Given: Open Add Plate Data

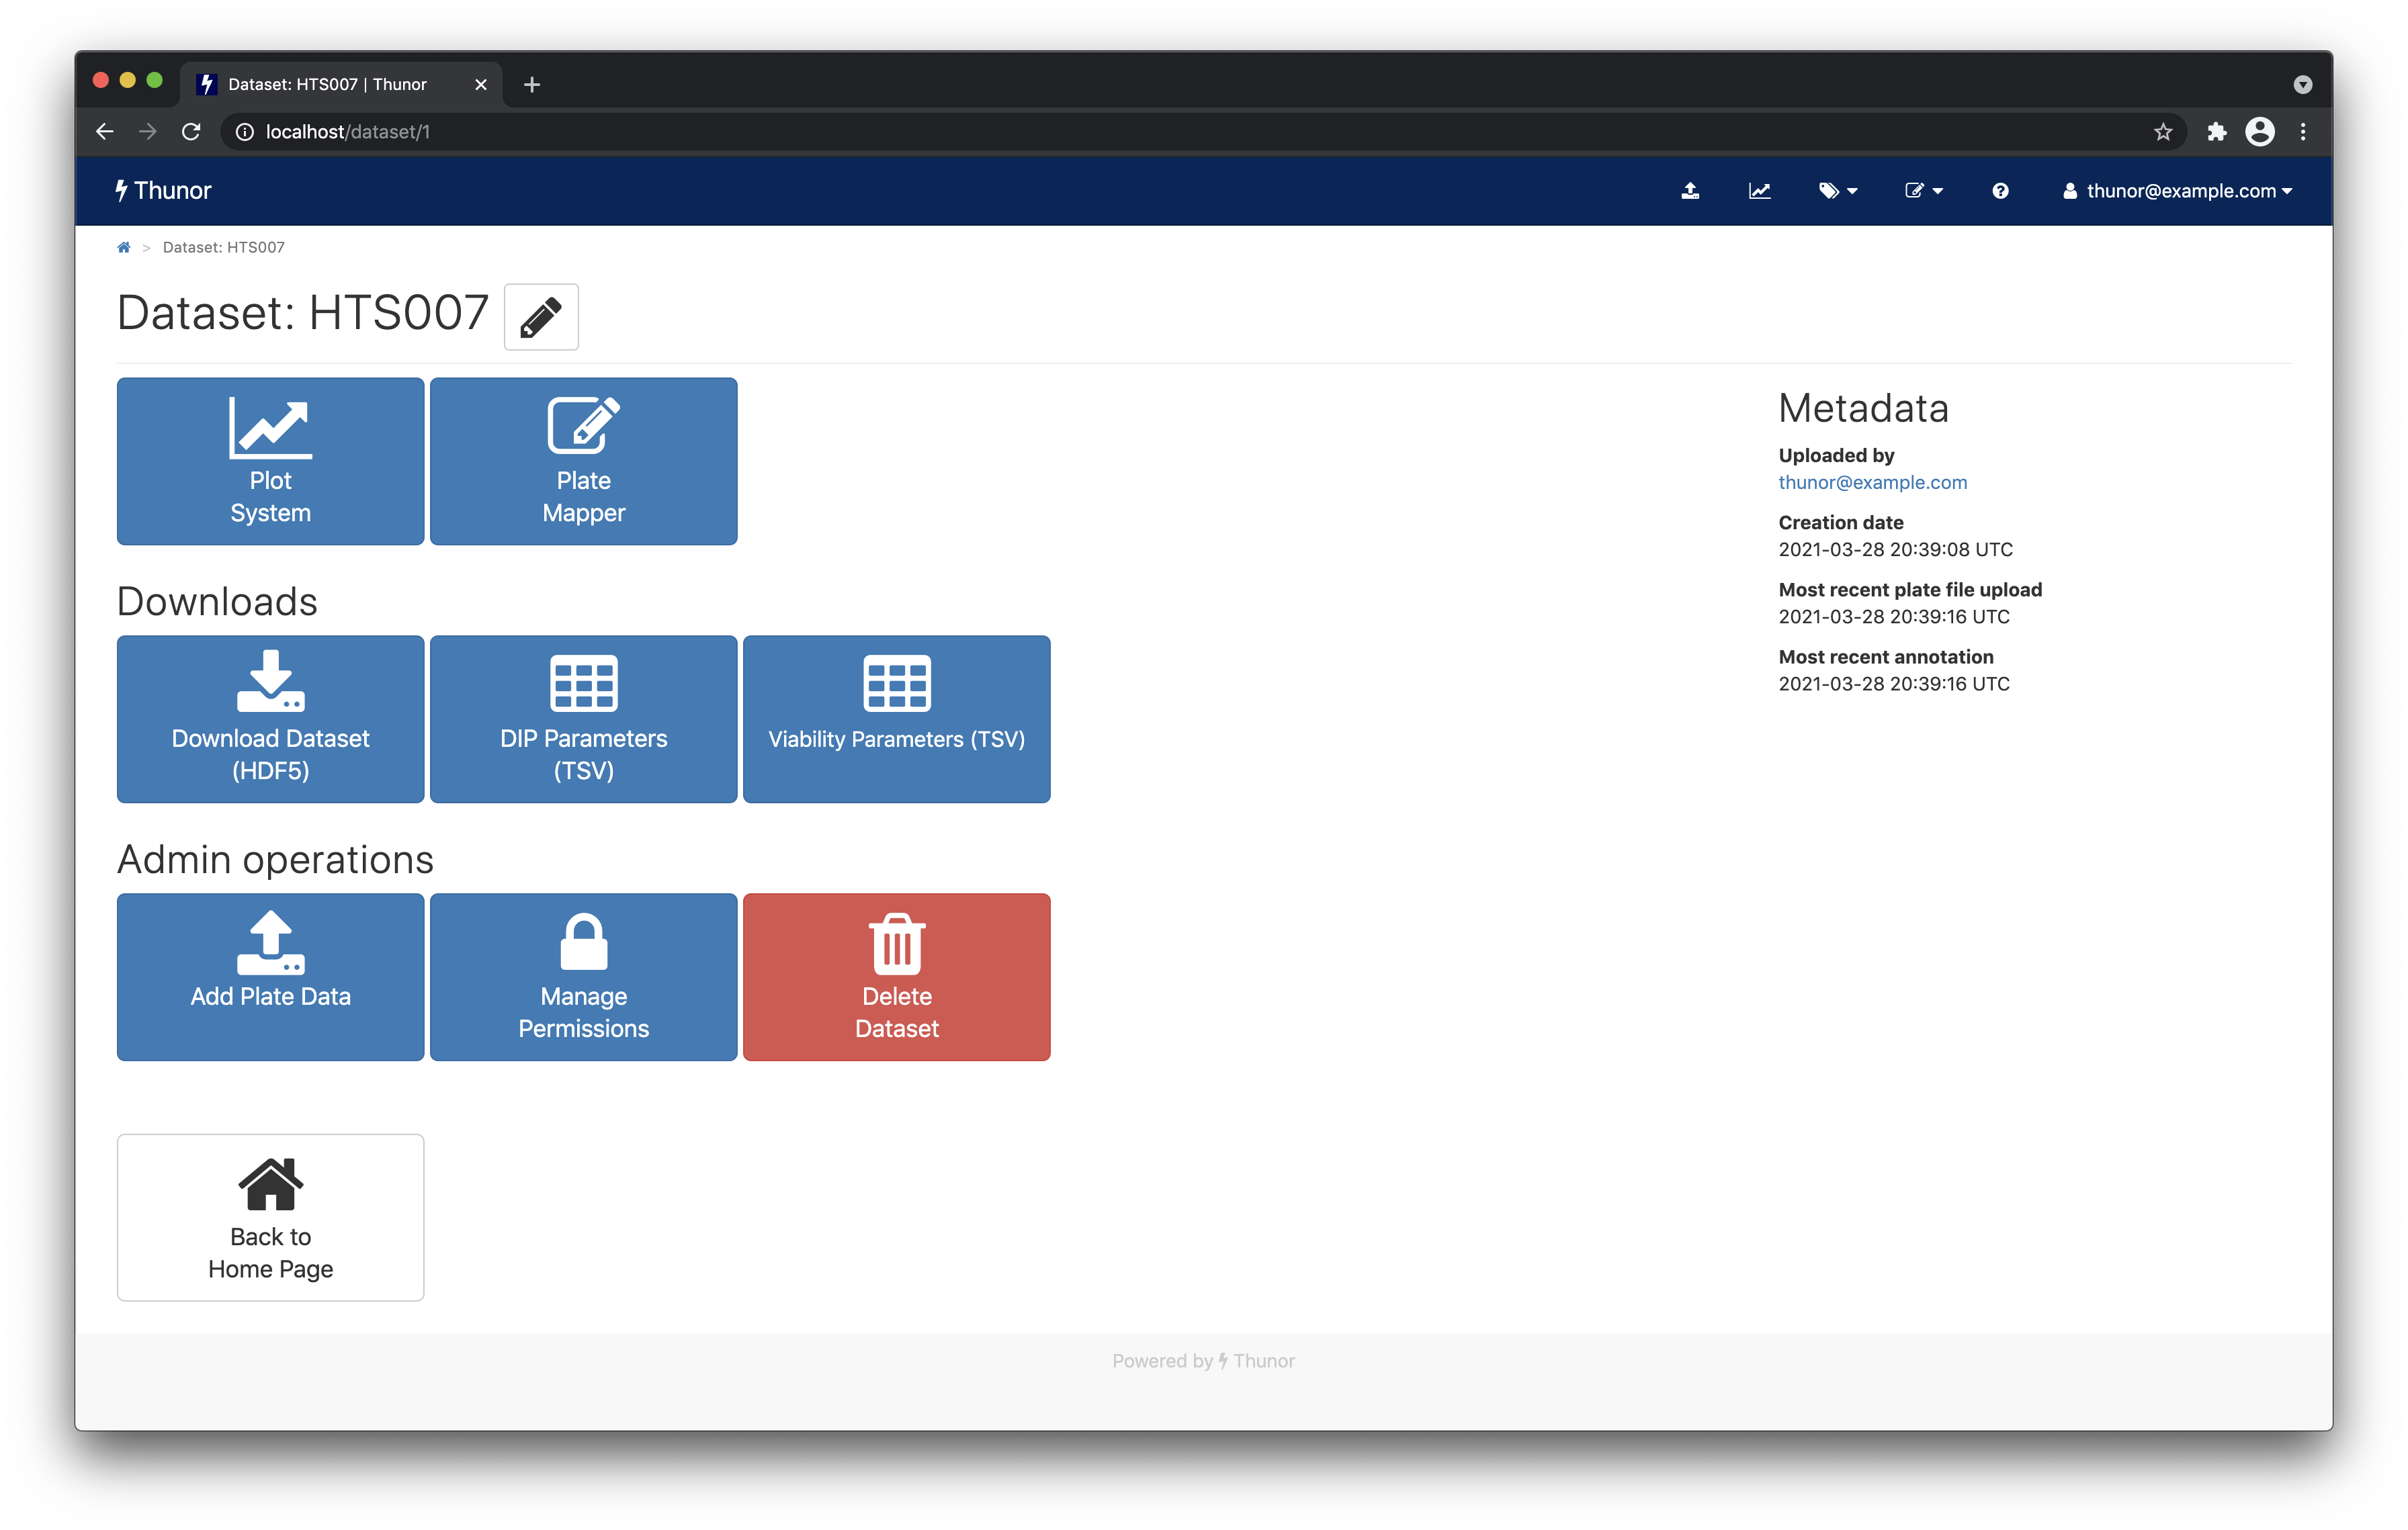Looking at the screenshot, I should (270, 977).
